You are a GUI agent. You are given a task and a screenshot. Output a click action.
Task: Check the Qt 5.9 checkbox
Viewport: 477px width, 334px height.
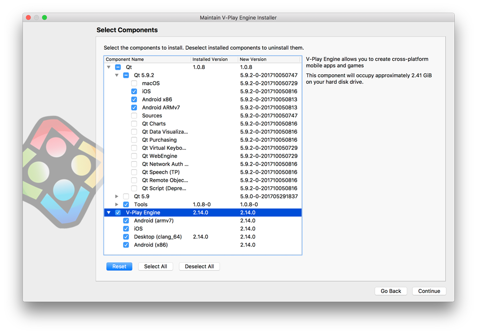[x=126, y=196]
